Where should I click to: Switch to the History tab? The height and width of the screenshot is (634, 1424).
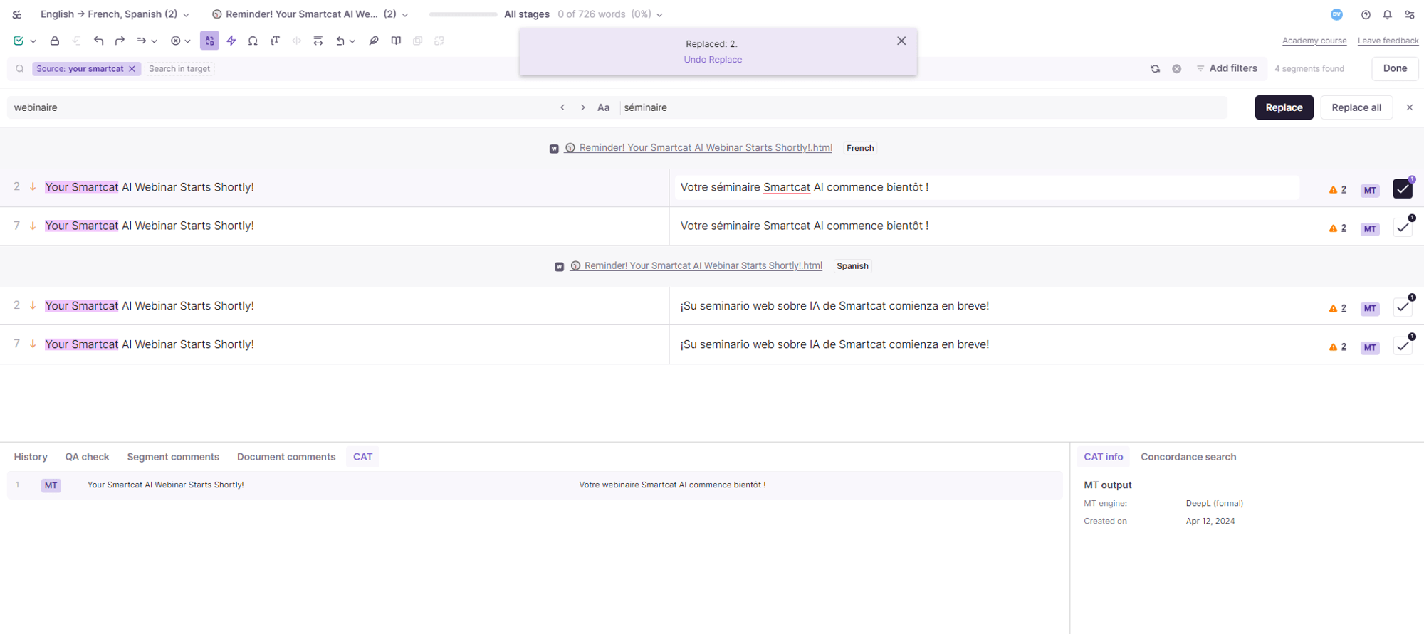31,457
